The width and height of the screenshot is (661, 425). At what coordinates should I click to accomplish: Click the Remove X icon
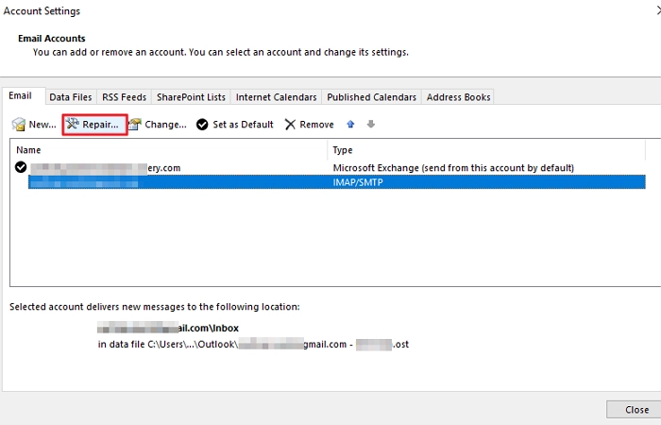click(x=290, y=125)
